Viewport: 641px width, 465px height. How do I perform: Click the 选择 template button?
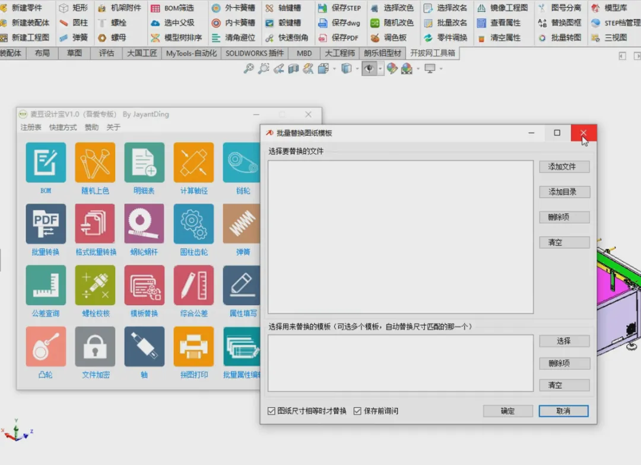pyautogui.click(x=564, y=341)
